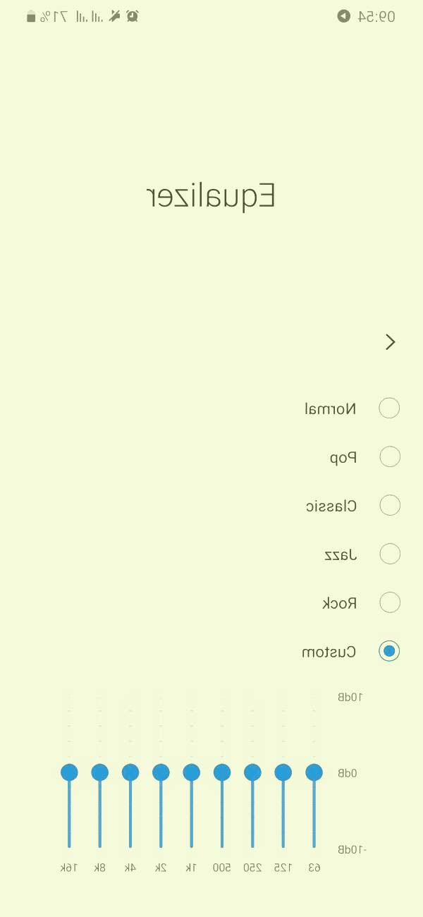Tap the back arrow chevron
The height and width of the screenshot is (917, 423).
point(391,342)
